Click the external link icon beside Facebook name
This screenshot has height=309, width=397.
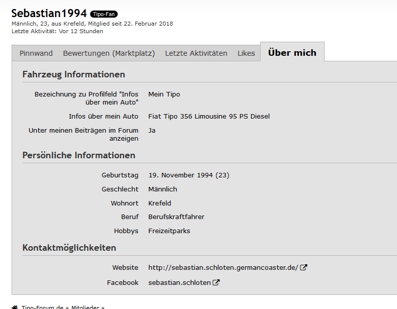pyautogui.click(x=216, y=283)
